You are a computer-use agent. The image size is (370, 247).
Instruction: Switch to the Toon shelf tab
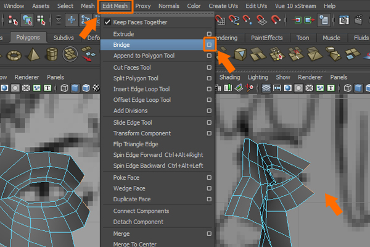click(303, 38)
